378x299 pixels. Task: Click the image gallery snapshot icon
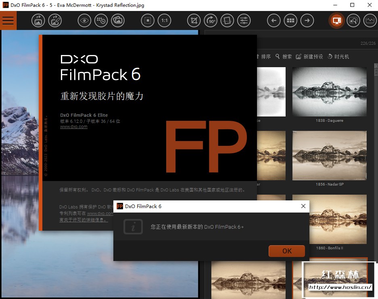pos(118,21)
